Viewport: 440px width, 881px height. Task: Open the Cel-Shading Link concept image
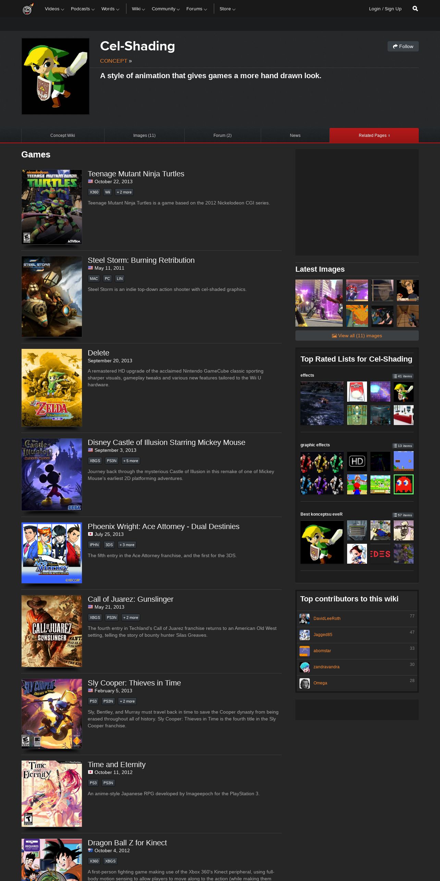(56, 76)
